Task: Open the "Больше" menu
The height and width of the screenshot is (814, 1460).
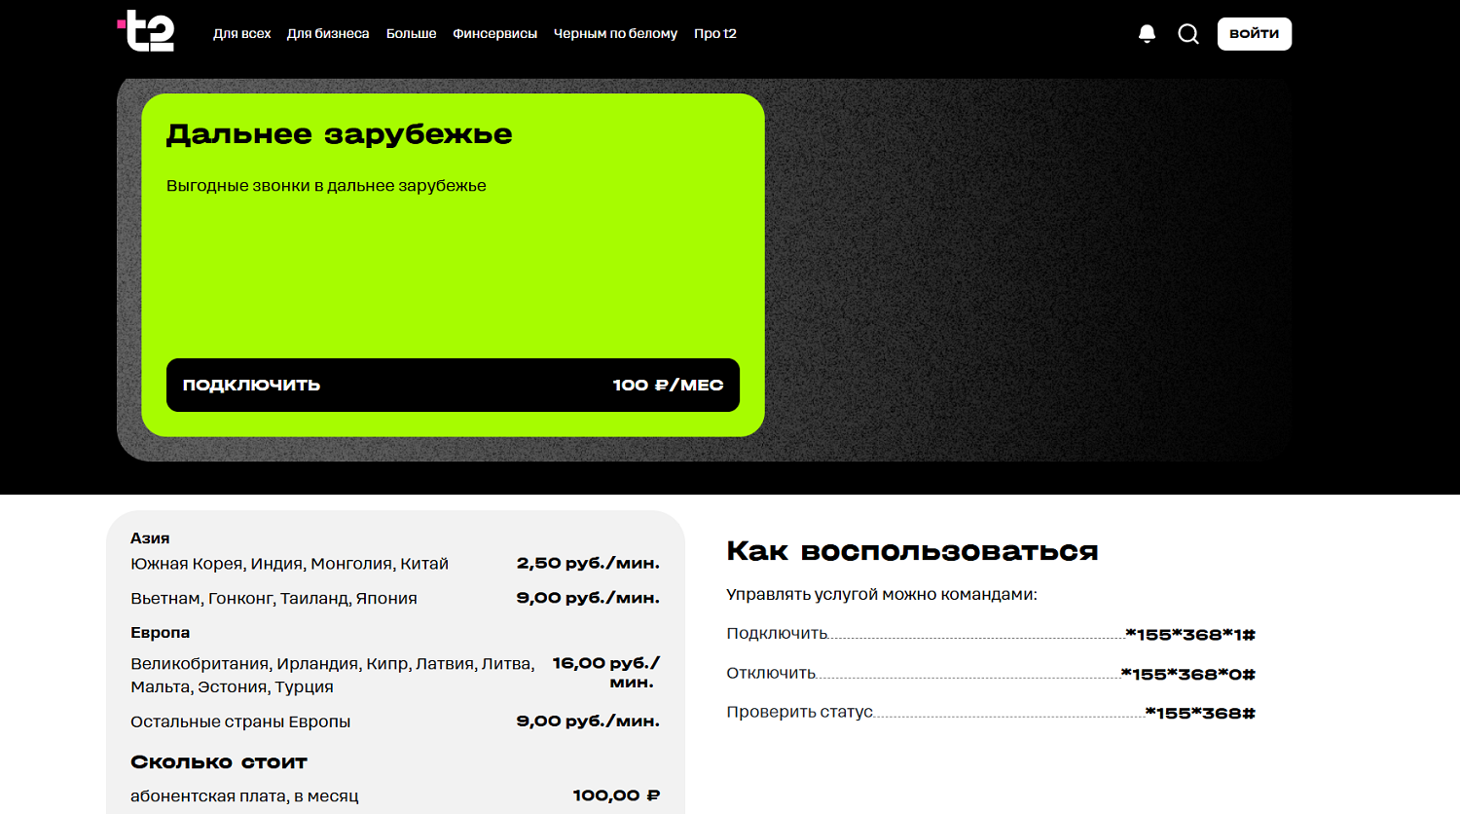Action: 411,33
